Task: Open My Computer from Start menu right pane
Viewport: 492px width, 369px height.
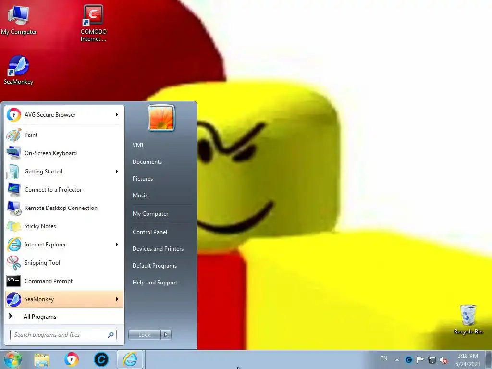Action: pos(150,214)
